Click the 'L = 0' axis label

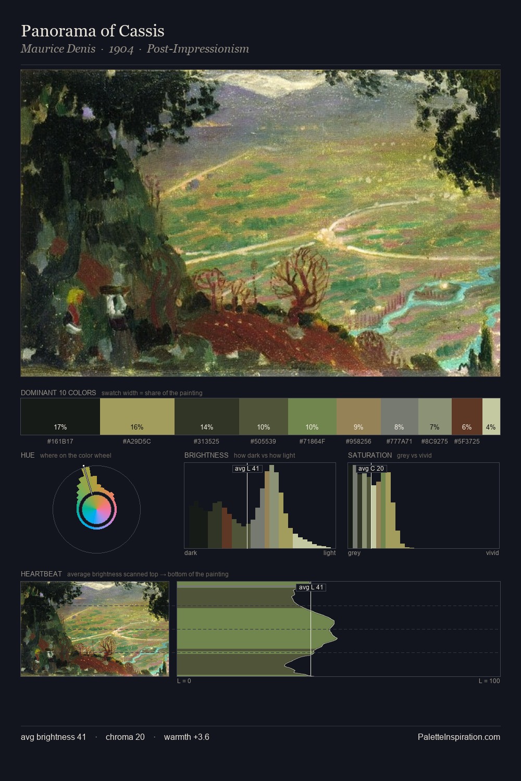click(x=184, y=681)
